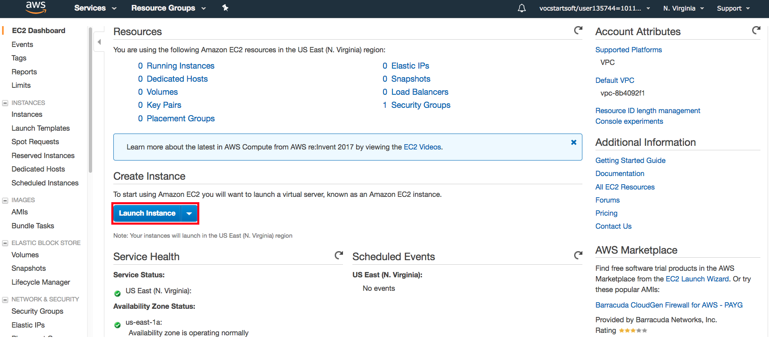Open the Resource Groups dropdown
This screenshot has width=769, height=339.
tap(168, 8)
